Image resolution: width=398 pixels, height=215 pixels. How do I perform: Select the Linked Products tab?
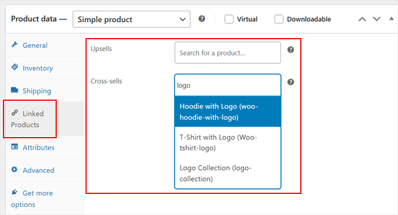[x=44, y=119]
